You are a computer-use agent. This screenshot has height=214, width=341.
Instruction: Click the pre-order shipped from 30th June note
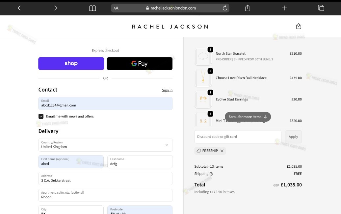[x=244, y=59]
